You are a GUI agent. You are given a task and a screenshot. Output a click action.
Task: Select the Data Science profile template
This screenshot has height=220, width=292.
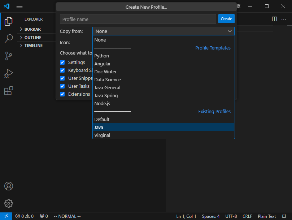pos(164,79)
